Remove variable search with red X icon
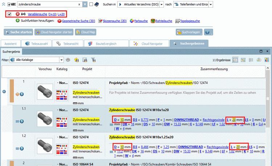This screenshot has width=272, height=166. coord(17,14)
